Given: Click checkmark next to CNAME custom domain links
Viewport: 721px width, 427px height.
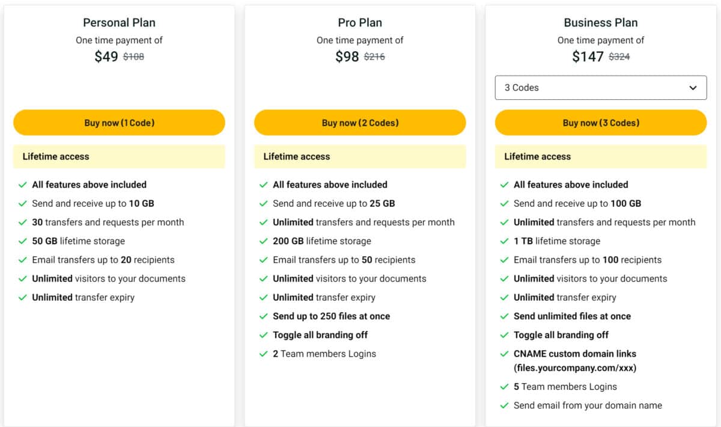Looking at the screenshot, I should (x=504, y=354).
